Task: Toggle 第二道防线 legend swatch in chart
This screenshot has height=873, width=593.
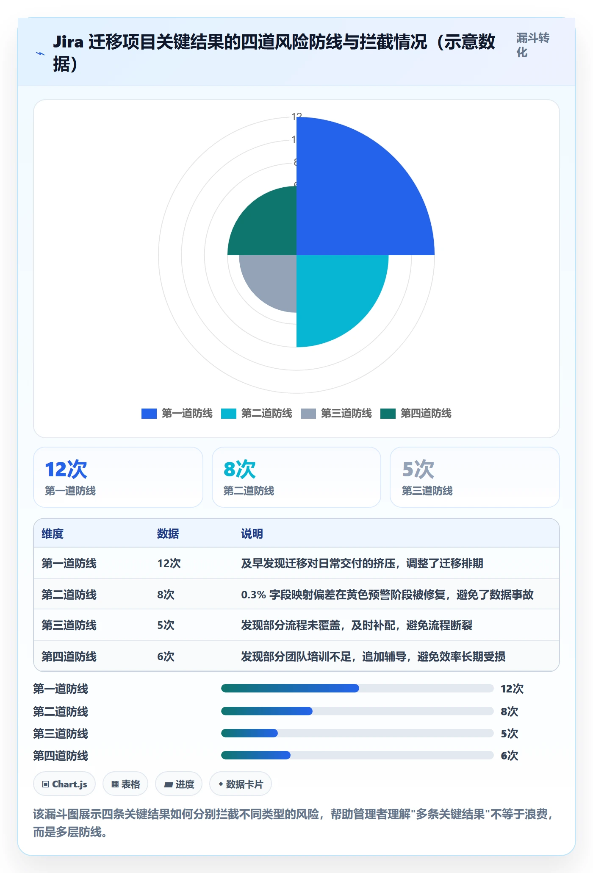Action: (x=229, y=413)
